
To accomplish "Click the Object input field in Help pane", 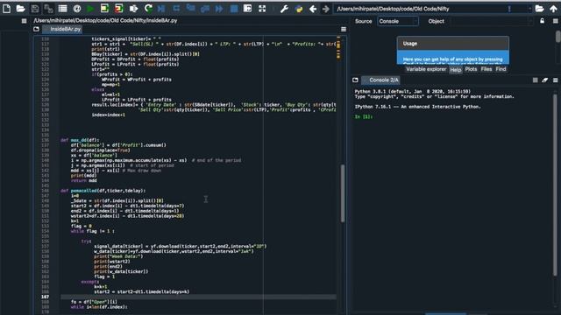I will pos(492,21).
